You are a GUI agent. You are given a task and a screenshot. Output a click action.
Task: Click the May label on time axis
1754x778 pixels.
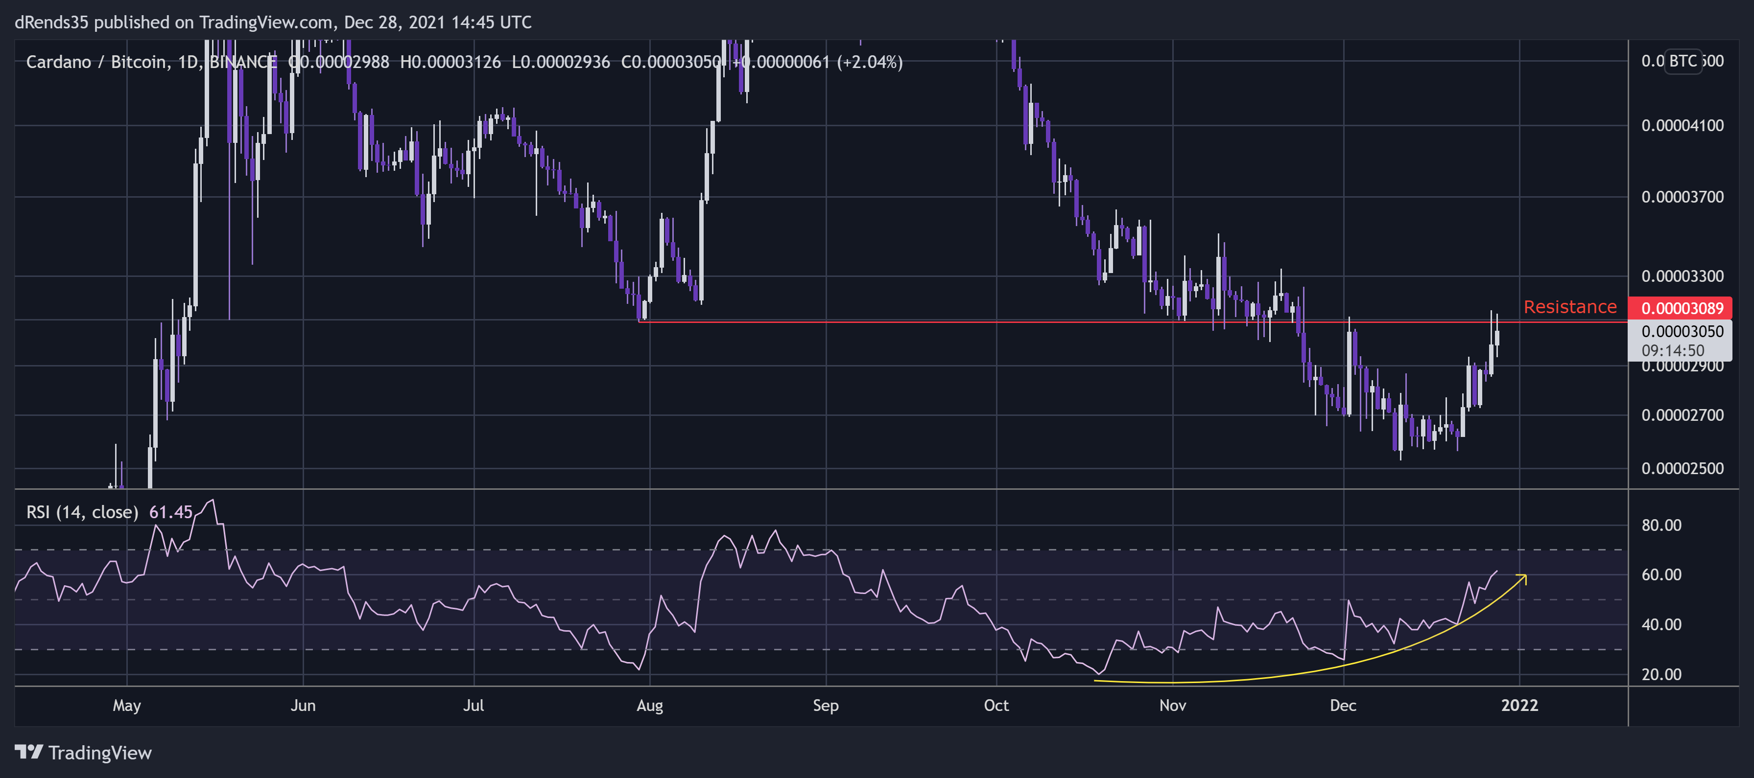127,705
